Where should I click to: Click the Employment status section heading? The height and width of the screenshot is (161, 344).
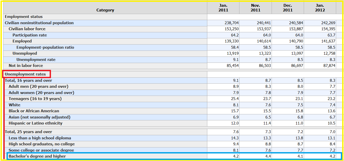point(24,17)
